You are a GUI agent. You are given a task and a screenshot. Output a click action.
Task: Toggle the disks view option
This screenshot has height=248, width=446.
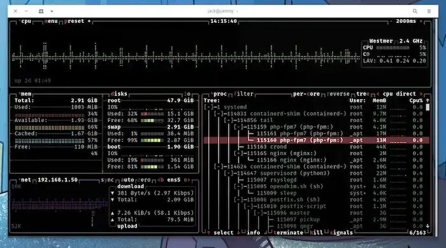[119, 94]
